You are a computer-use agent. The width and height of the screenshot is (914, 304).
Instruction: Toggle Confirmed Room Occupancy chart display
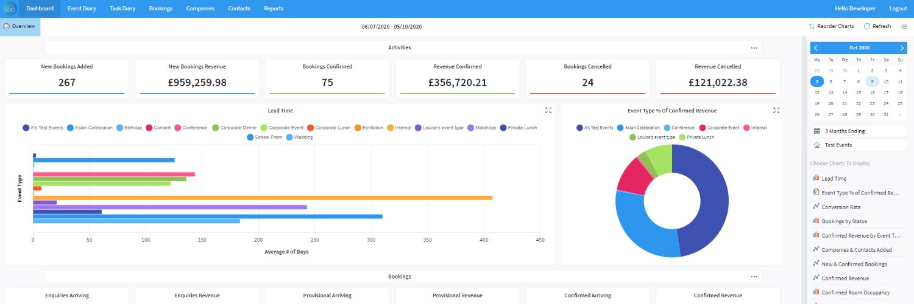859,292
